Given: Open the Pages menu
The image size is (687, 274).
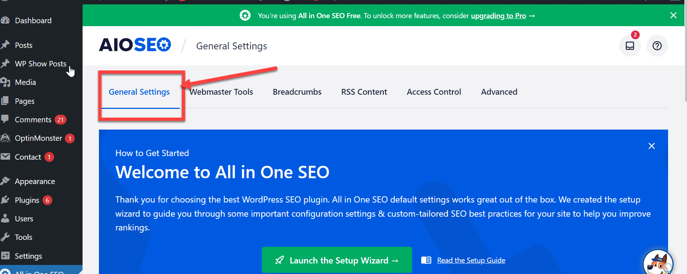Looking at the screenshot, I should [24, 101].
